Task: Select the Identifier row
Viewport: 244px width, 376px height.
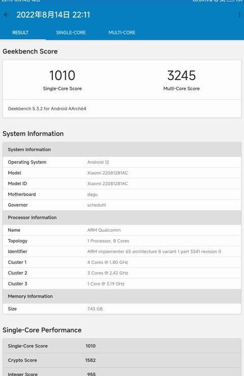Action: [122, 252]
